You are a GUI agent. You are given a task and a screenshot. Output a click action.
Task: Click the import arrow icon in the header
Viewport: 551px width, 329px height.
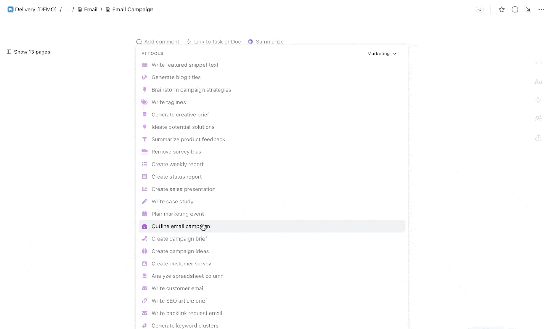(x=528, y=9)
